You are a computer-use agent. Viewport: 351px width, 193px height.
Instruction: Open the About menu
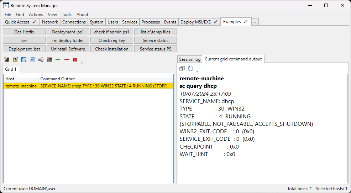82,14
